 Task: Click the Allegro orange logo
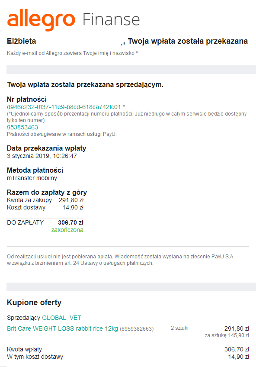[41, 19]
